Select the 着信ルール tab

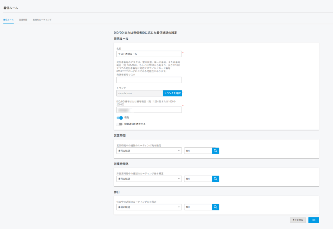(x=8, y=20)
